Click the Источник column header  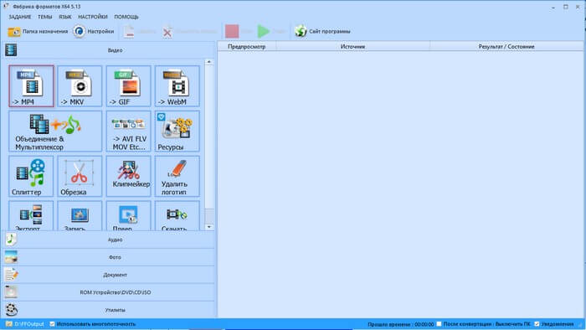click(x=352, y=47)
